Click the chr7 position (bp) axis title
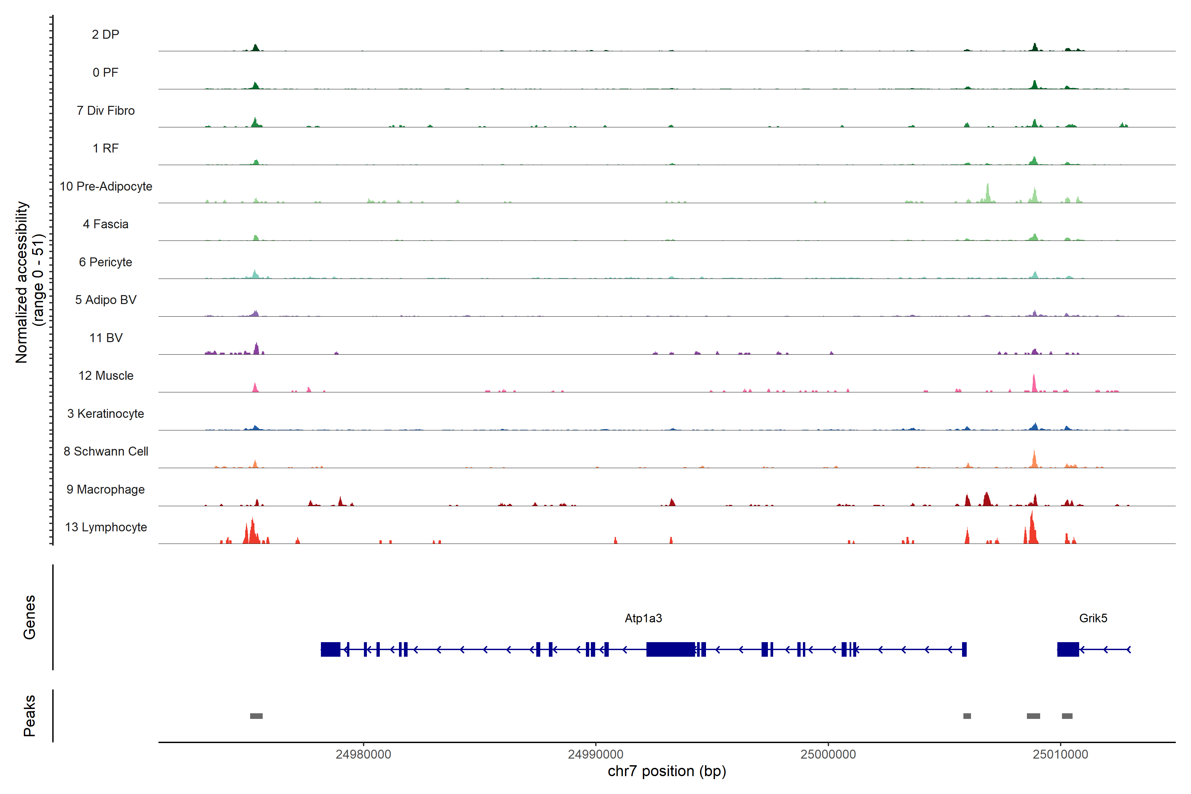The image size is (1191, 794). [x=666, y=771]
